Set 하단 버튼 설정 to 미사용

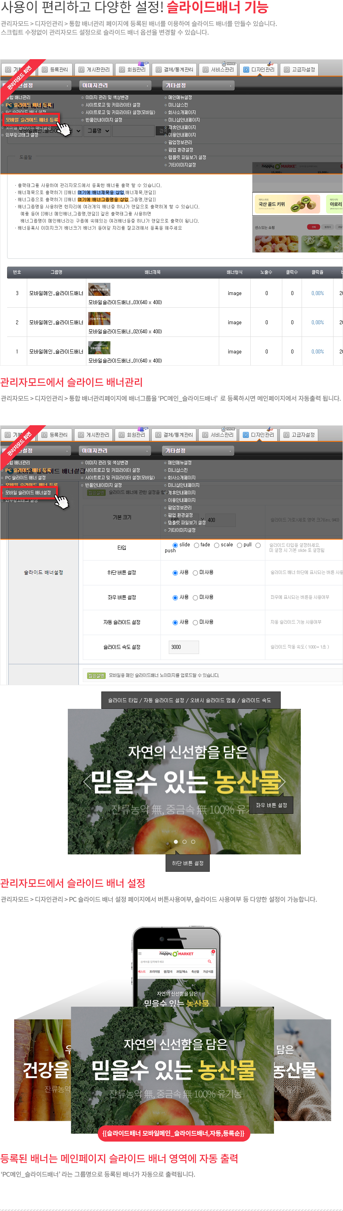[x=195, y=573]
